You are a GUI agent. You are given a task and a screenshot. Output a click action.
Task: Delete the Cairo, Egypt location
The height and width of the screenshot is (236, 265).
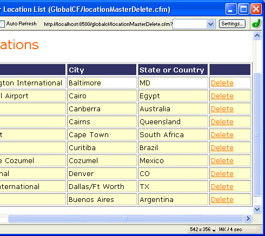tap(222, 96)
